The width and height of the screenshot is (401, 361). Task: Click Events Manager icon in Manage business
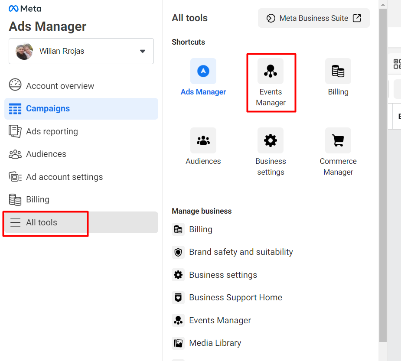pyautogui.click(x=178, y=320)
